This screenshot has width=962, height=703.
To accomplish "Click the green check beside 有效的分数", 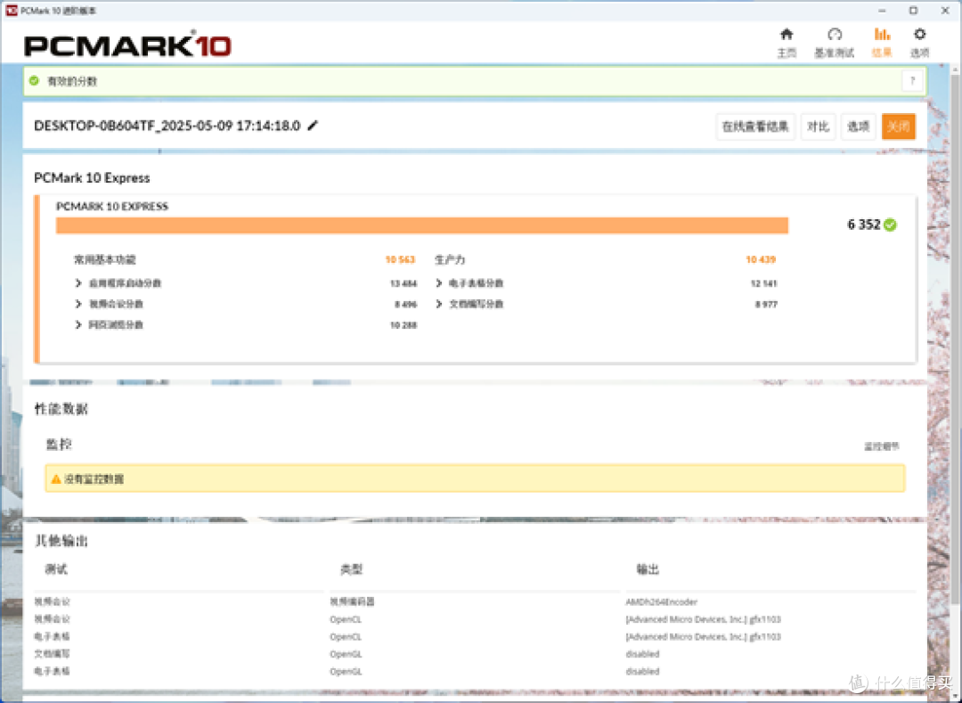I will click(x=35, y=81).
